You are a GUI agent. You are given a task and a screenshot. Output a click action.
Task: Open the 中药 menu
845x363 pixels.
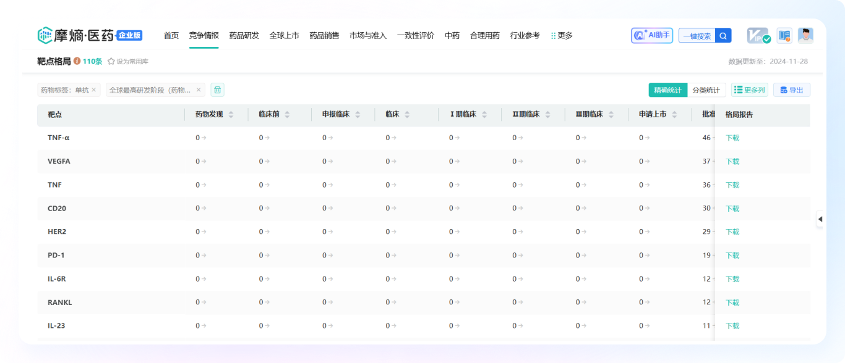pyautogui.click(x=452, y=36)
